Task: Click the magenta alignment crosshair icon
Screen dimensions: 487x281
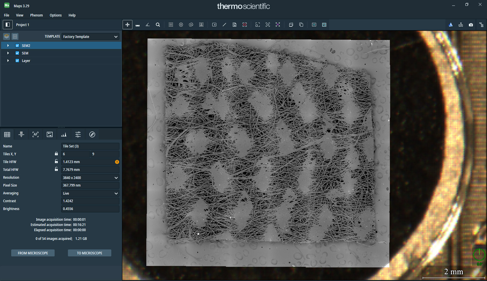Action: (x=278, y=25)
